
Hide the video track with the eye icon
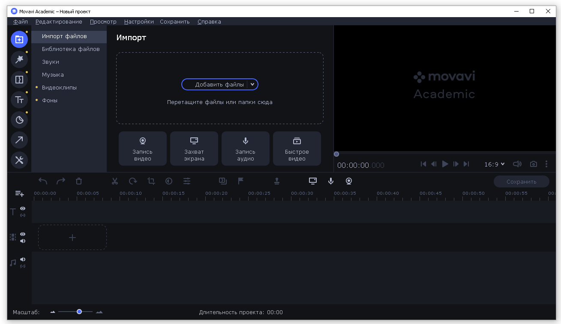[23, 234]
